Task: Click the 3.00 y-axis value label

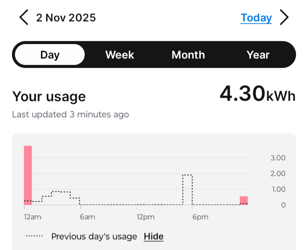Action: [x=278, y=158]
